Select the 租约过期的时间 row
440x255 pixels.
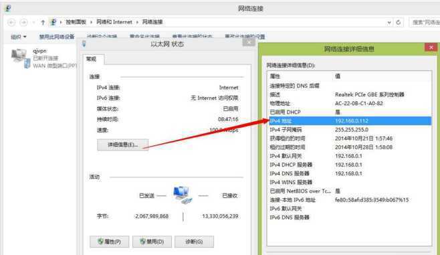(x=350, y=147)
